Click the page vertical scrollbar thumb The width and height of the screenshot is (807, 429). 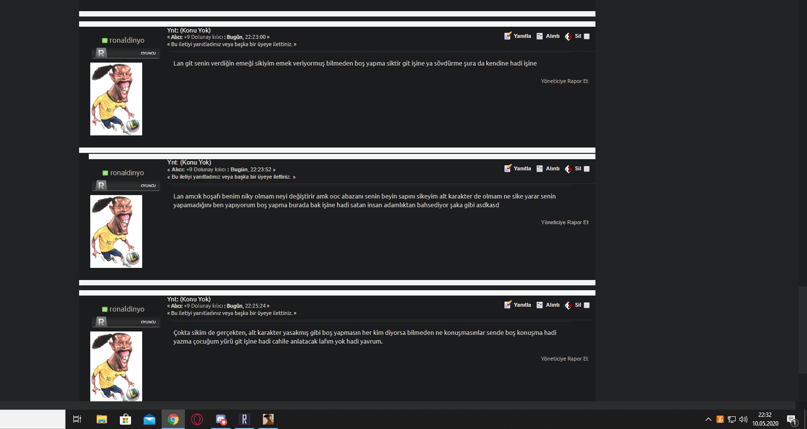[x=803, y=330]
